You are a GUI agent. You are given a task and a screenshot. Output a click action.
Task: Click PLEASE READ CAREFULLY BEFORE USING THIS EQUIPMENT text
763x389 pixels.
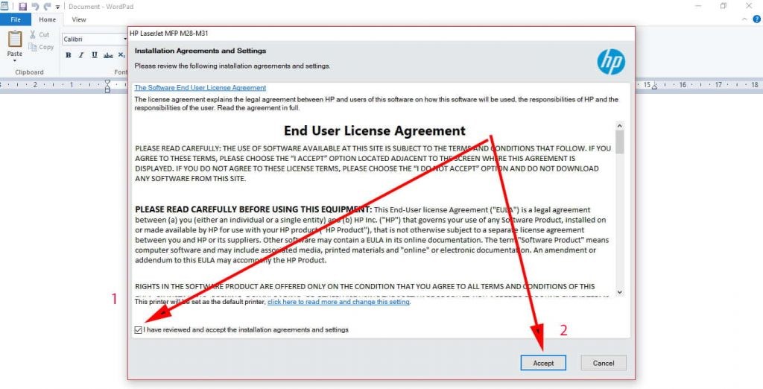pos(253,210)
